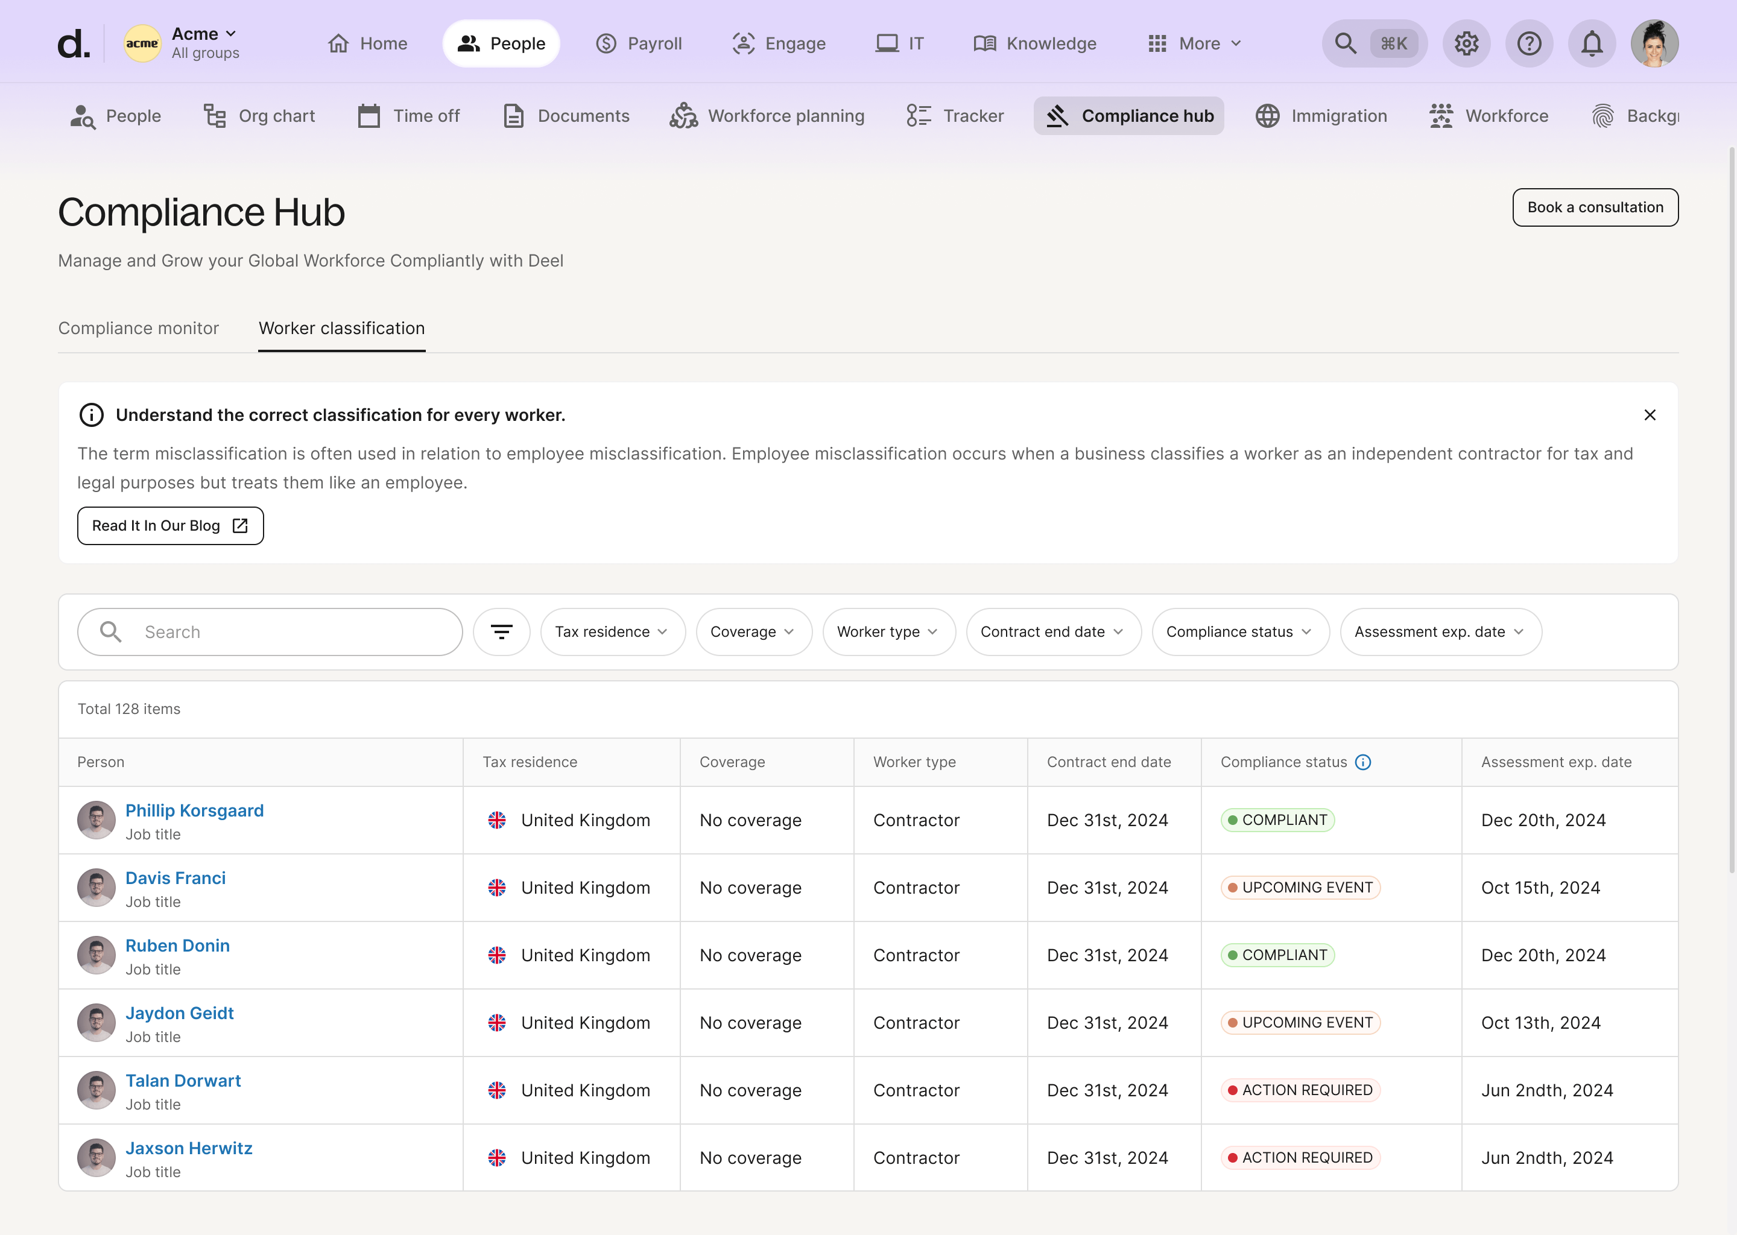This screenshot has height=1235, width=1737.
Task: Open the Payroll top menu item
Action: click(638, 43)
